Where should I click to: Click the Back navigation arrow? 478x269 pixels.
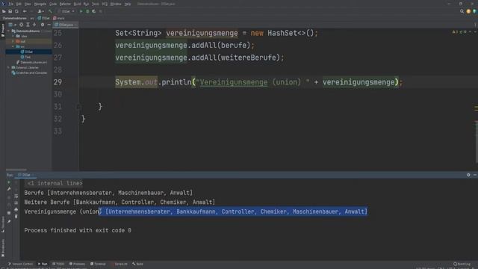point(25,11)
